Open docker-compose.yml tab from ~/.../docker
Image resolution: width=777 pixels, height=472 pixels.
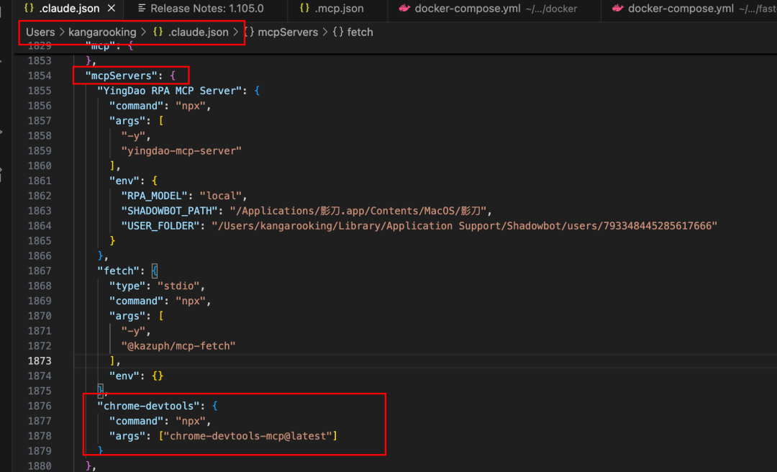point(496,9)
